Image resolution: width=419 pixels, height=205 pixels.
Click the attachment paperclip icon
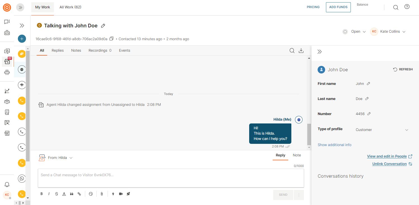pyautogui.click(x=102, y=194)
